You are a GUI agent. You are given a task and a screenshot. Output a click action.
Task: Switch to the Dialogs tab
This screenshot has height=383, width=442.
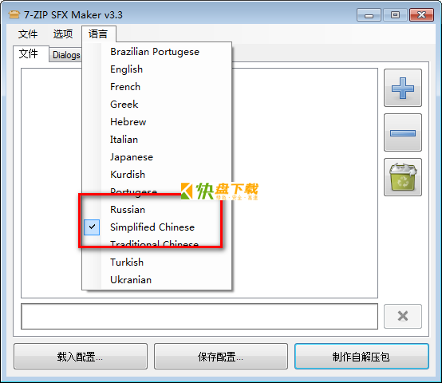tap(66, 55)
